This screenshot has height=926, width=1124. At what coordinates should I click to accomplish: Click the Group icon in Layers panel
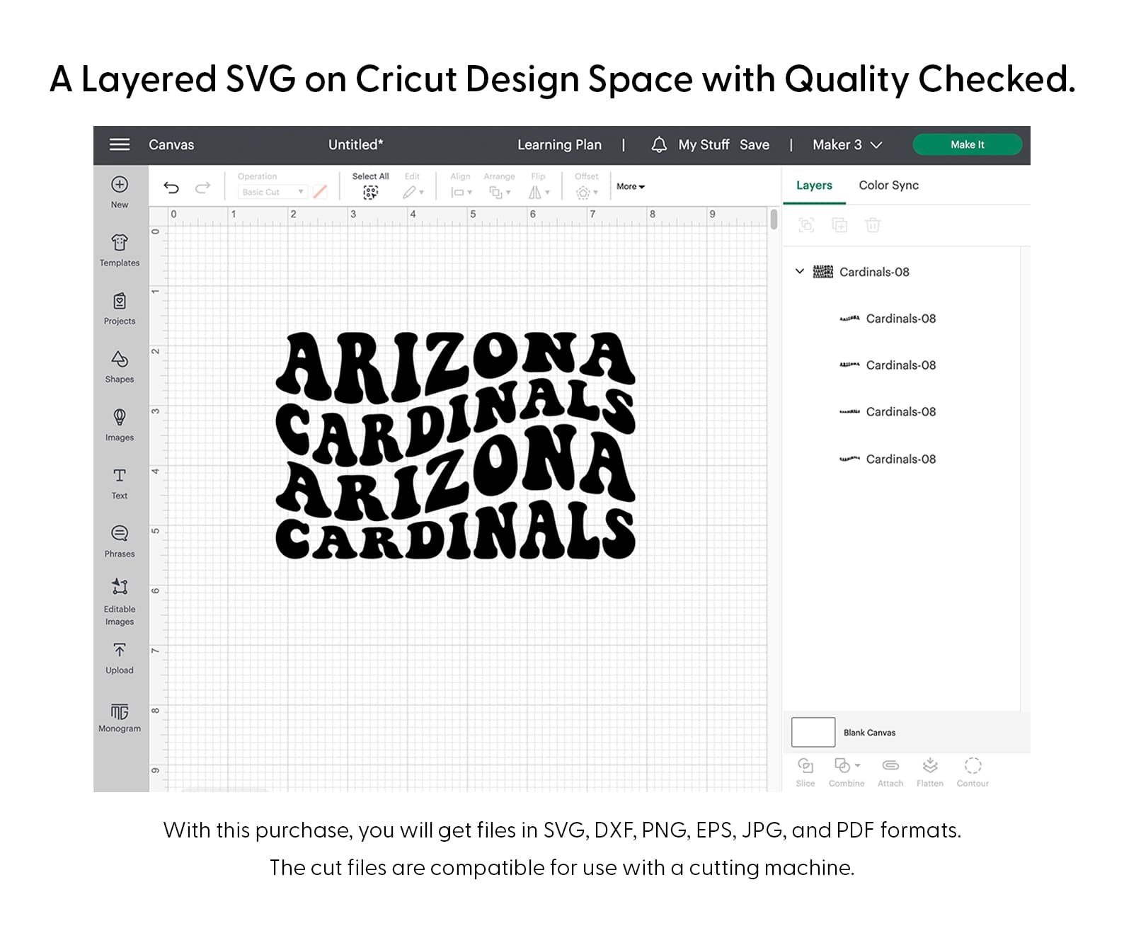[x=806, y=225]
